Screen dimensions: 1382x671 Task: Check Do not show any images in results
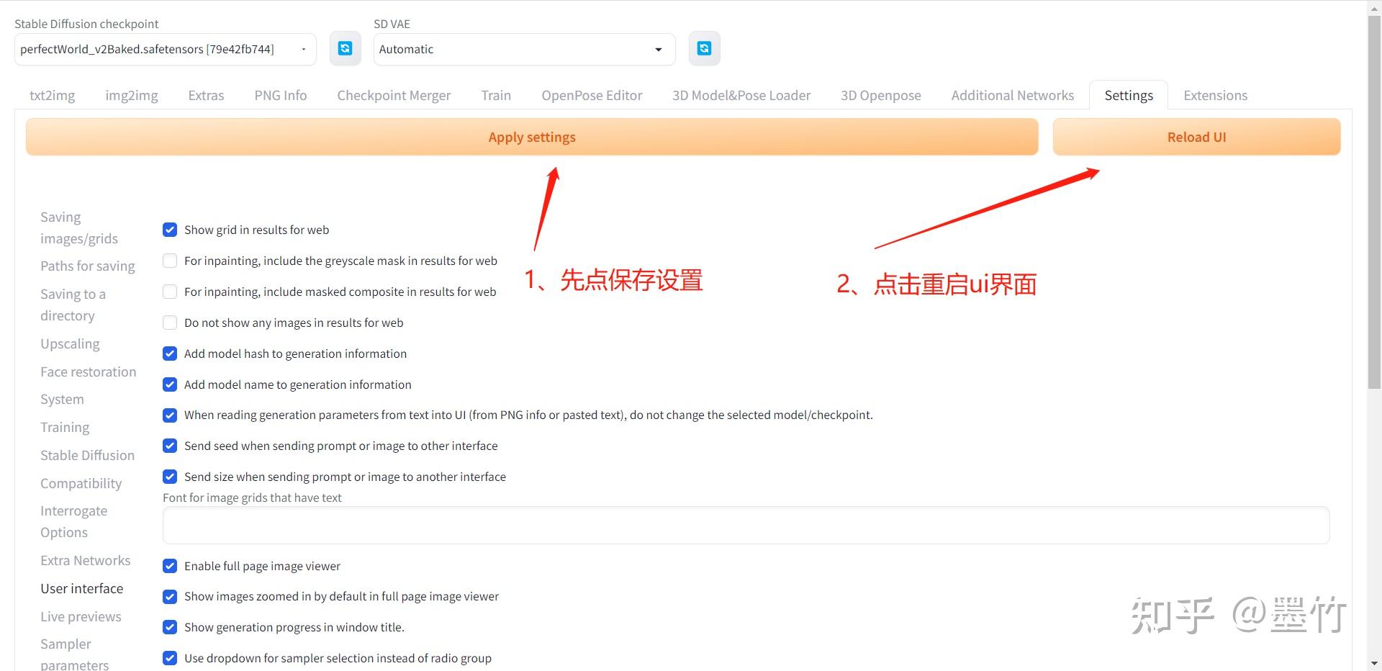170,323
